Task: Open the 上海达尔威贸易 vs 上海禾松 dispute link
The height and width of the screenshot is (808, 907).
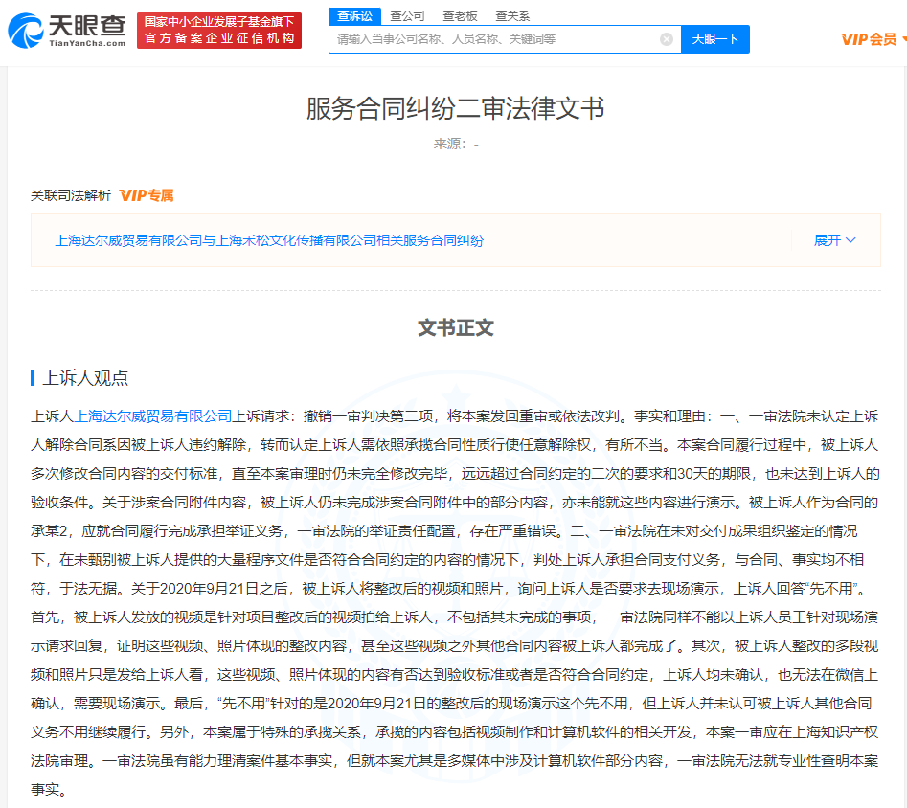Action: point(269,240)
